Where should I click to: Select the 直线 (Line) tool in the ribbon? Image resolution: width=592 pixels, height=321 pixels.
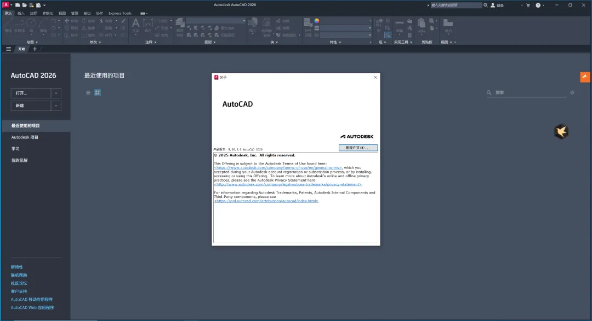click(x=8, y=25)
